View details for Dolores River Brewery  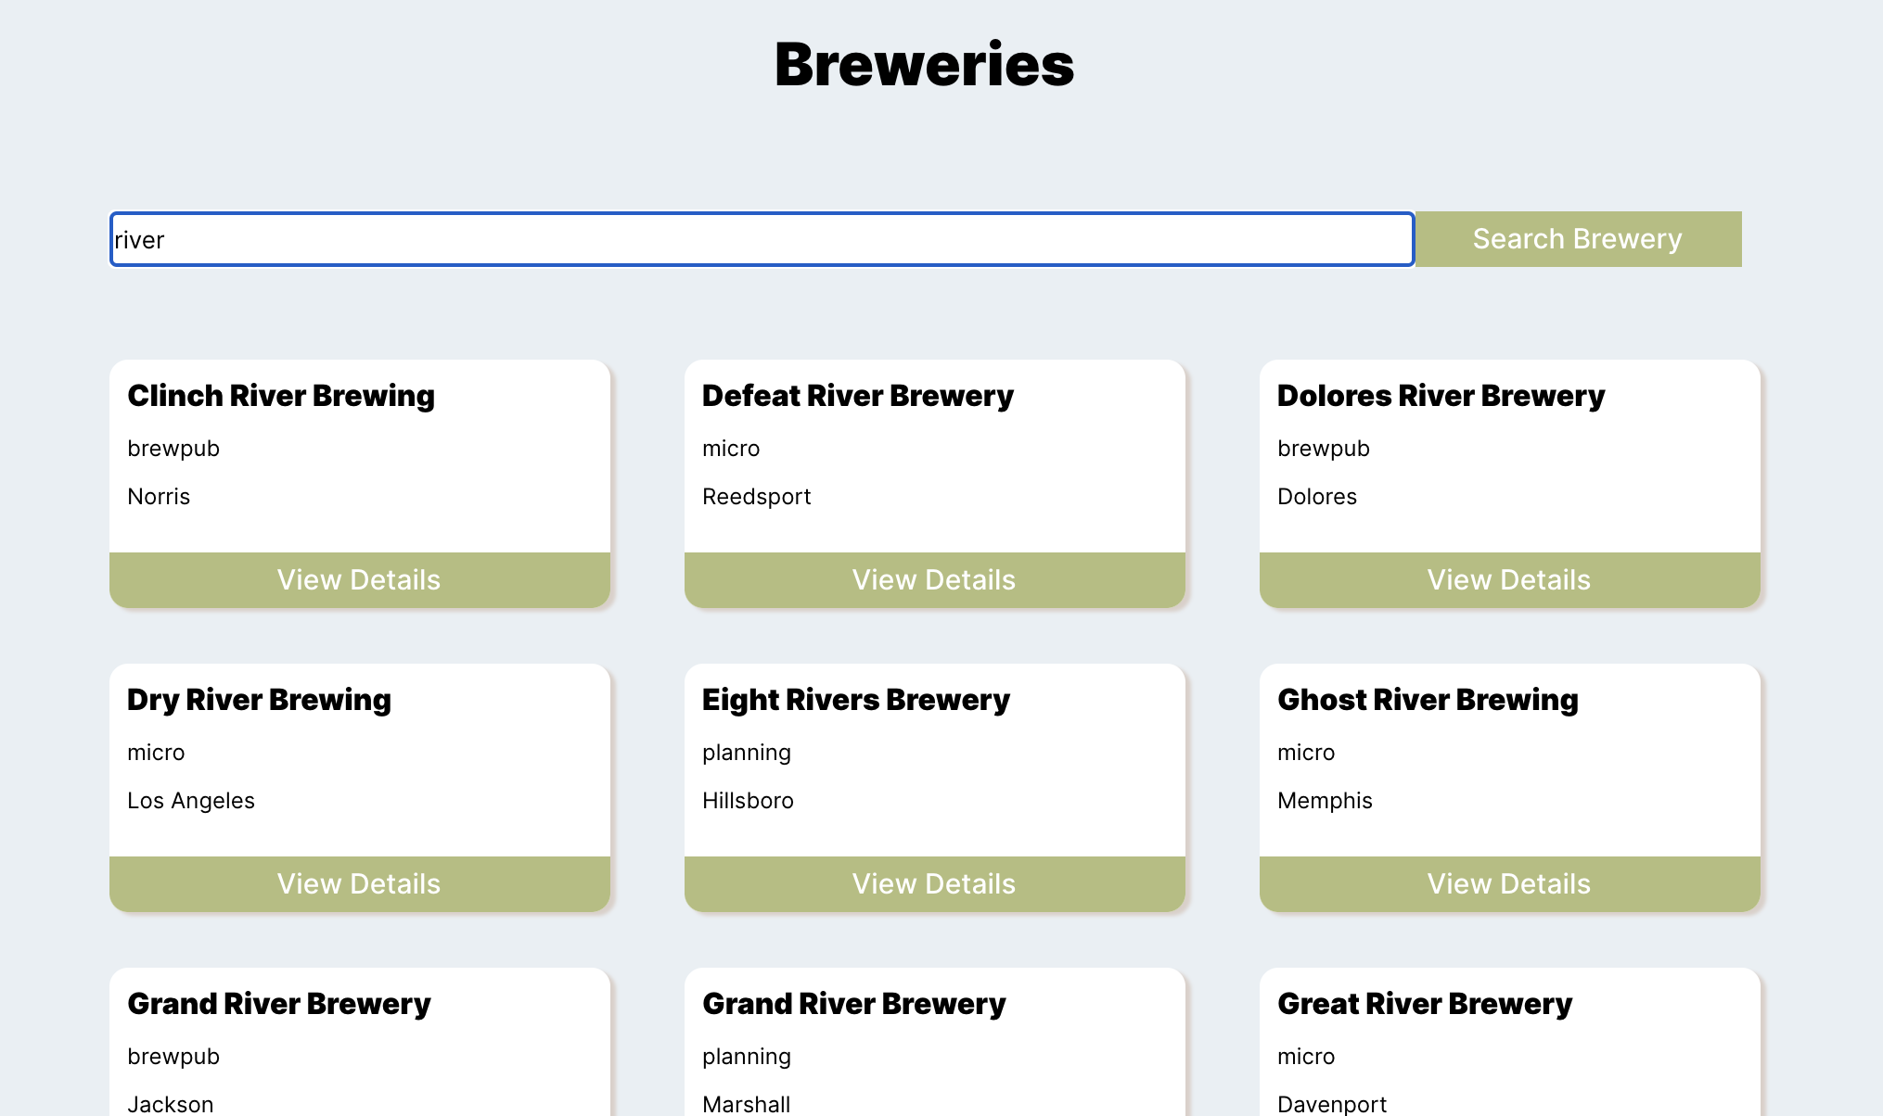(1509, 580)
